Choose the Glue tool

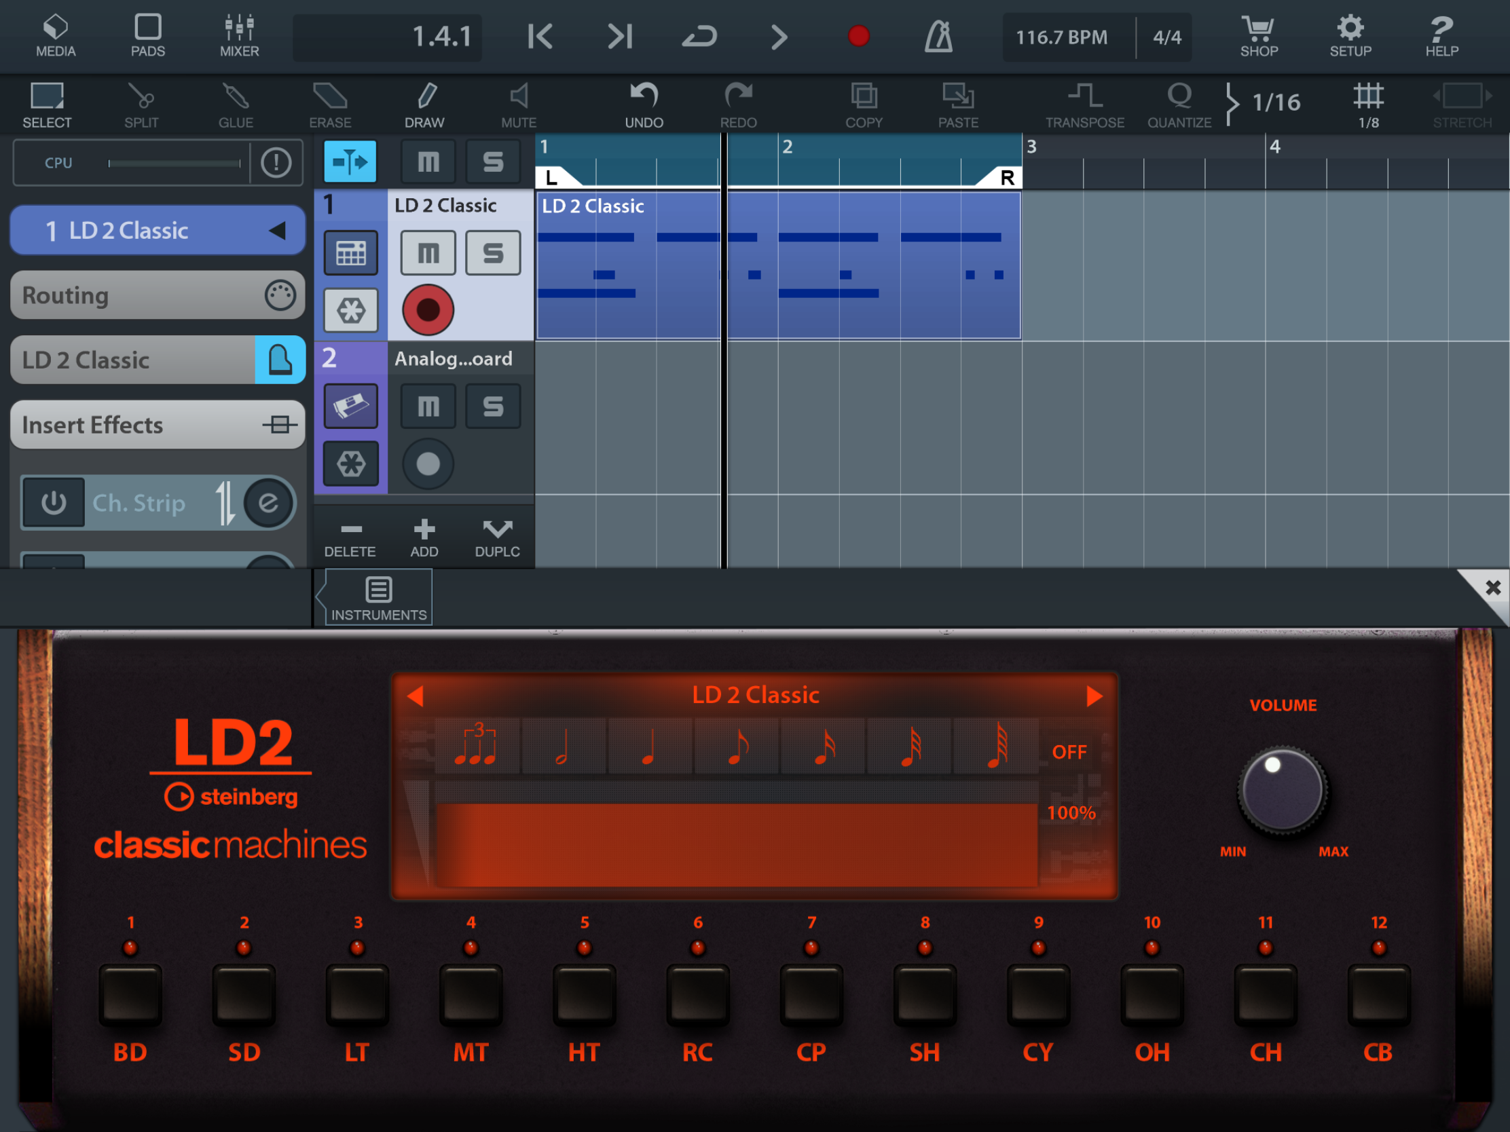point(236,105)
